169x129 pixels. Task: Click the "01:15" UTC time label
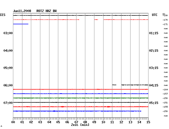[x=154, y=33]
